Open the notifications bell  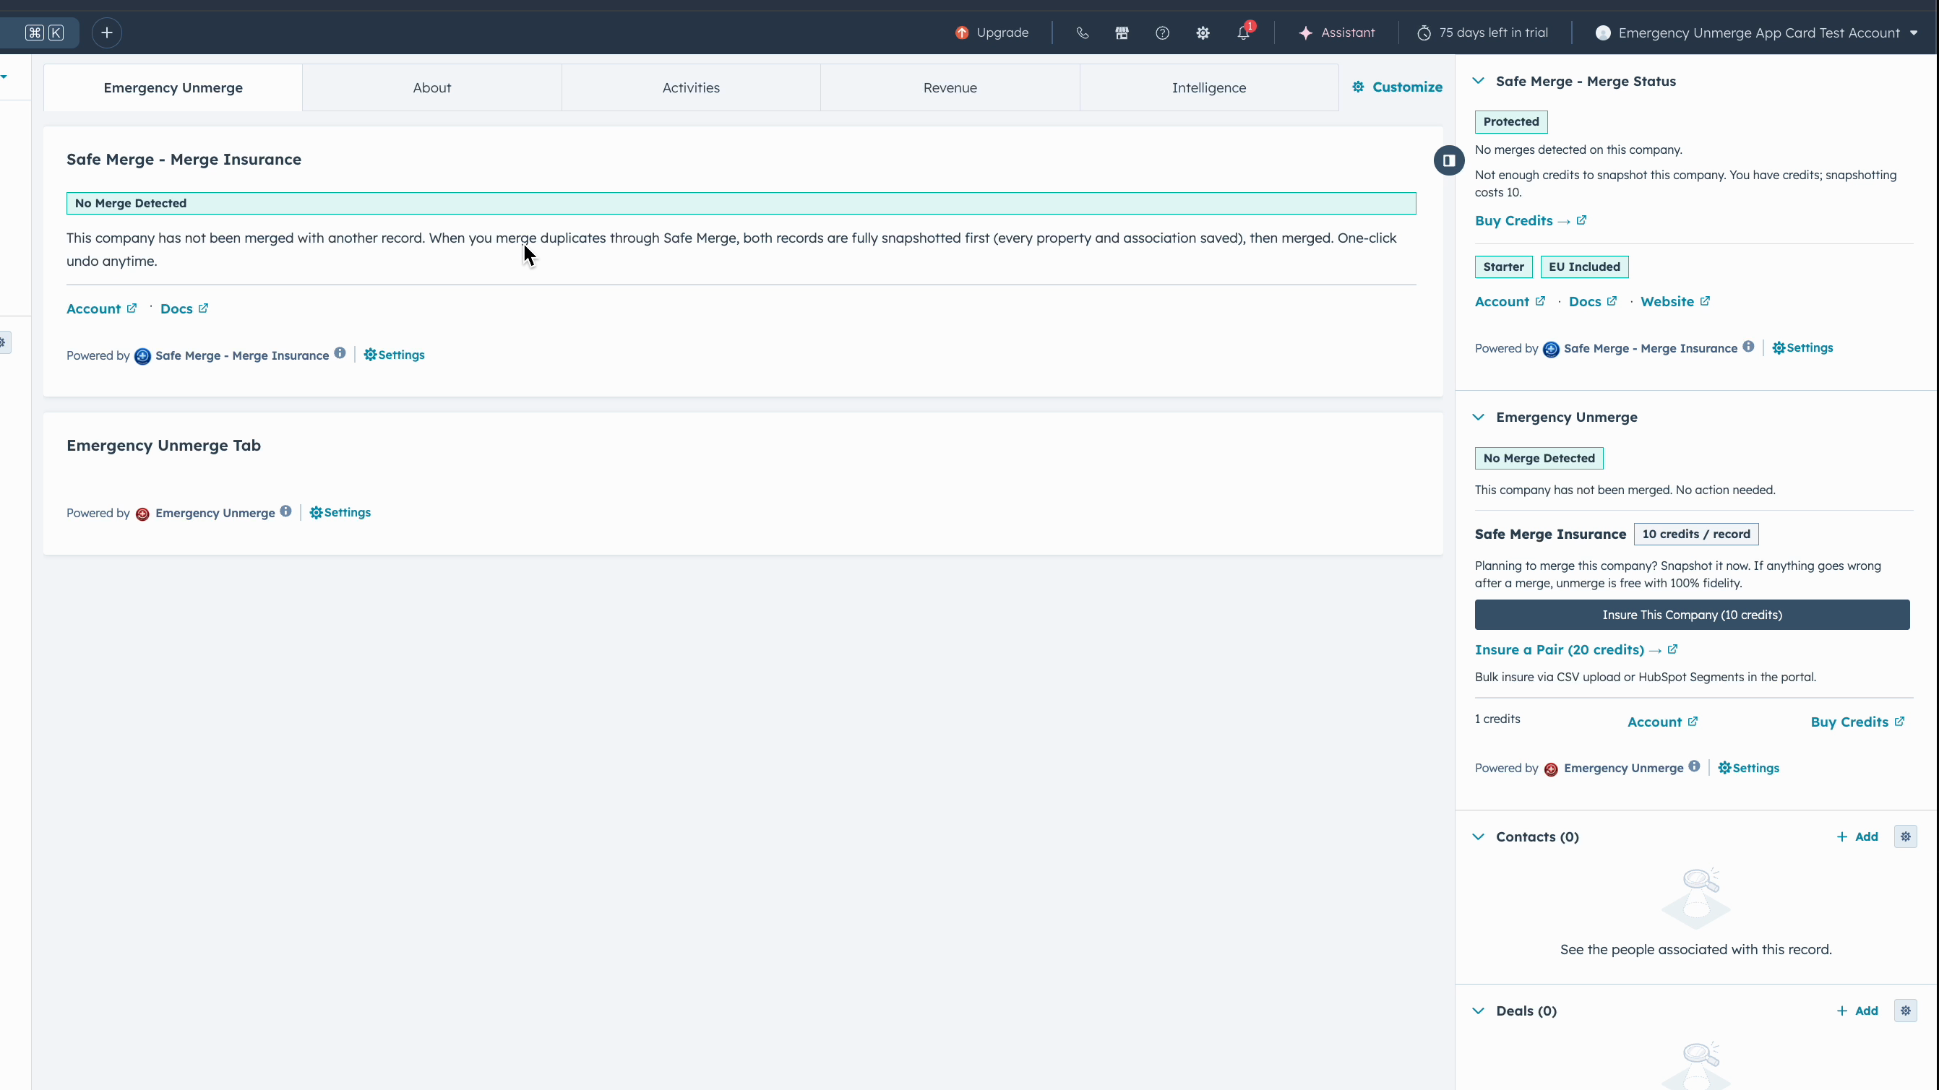coord(1244,33)
